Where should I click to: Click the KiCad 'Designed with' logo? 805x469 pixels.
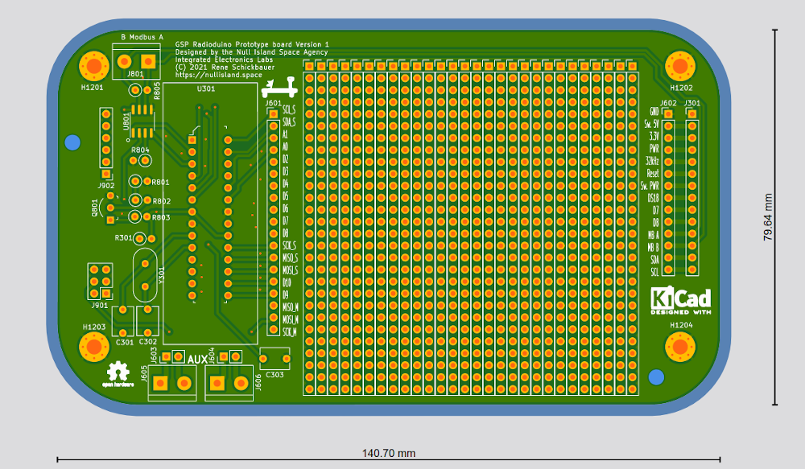[x=681, y=300]
